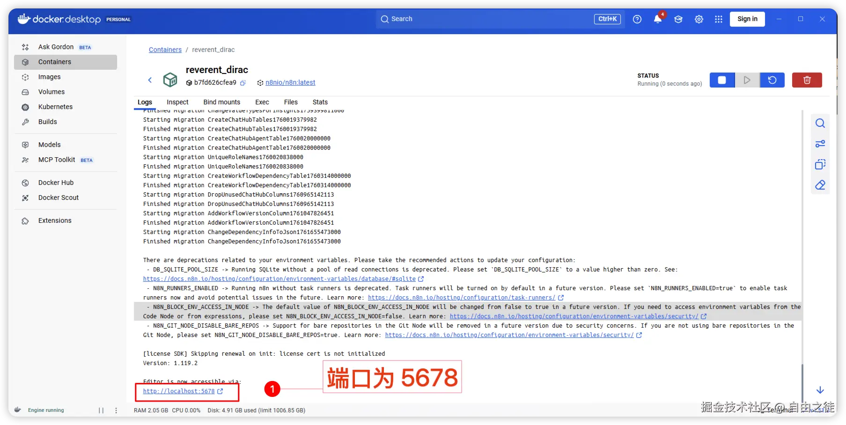Click the Engine running status

(x=46, y=410)
